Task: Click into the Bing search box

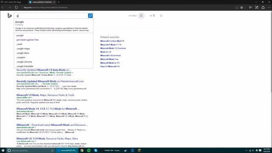Action: coord(51,16)
